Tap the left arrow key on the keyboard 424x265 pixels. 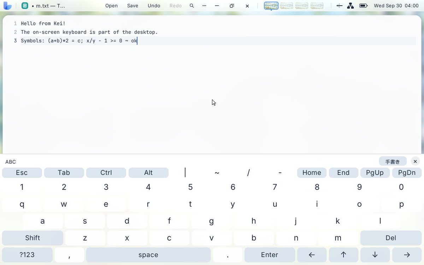pyautogui.click(x=312, y=255)
